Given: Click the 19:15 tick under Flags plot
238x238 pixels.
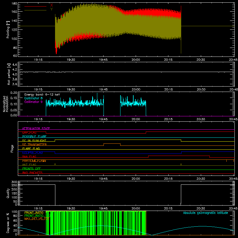Looking at the screenshot, I should click(38, 179).
